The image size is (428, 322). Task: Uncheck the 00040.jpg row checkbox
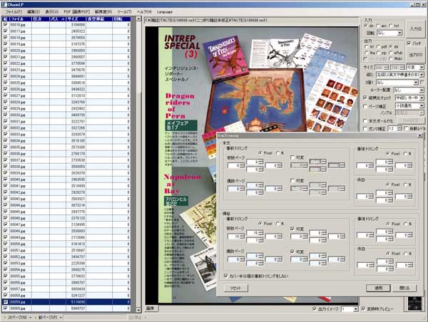tap(5, 180)
